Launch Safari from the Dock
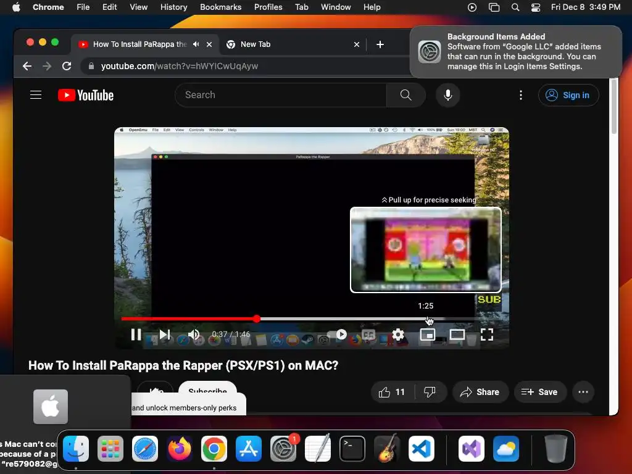This screenshot has height=474, width=632. (145, 449)
